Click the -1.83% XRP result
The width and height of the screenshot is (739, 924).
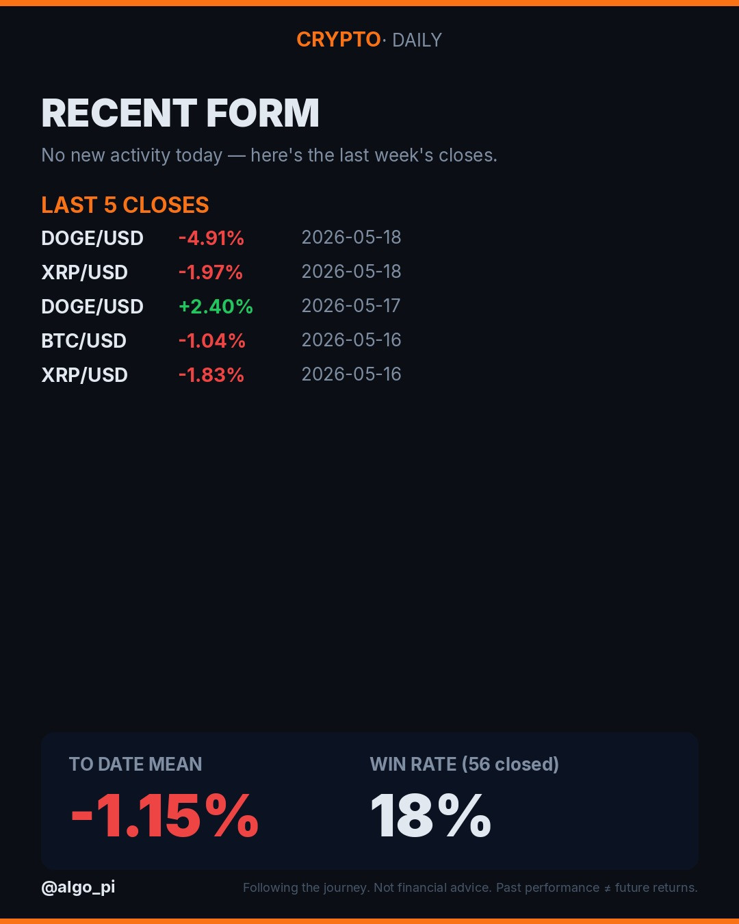point(211,375)
